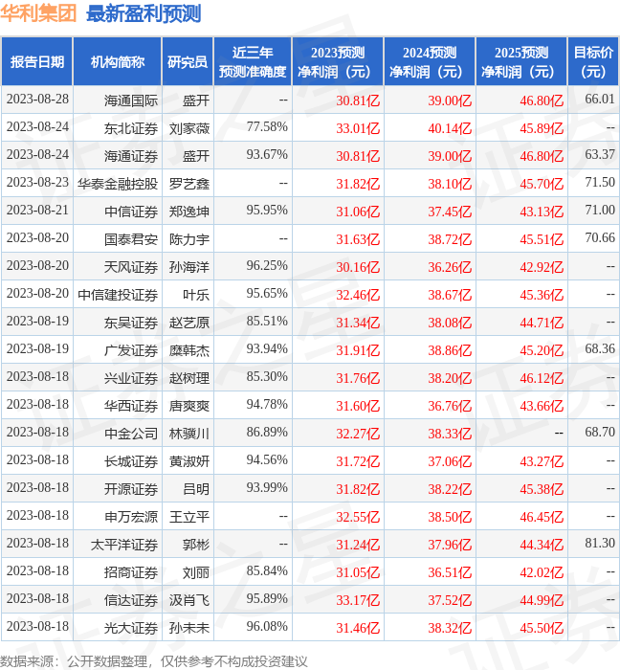Screen dimensions: 620x670
Task: Click 2024 profit forecast 36.26亿
Action: (450, 267)
